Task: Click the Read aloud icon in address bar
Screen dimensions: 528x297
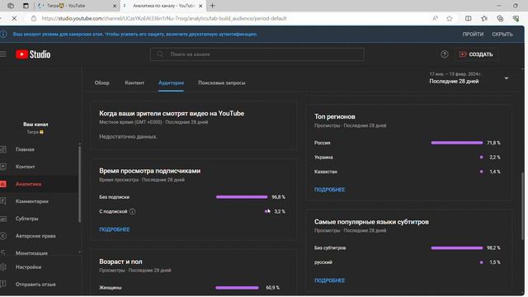Action: click(x=435, y=18)
